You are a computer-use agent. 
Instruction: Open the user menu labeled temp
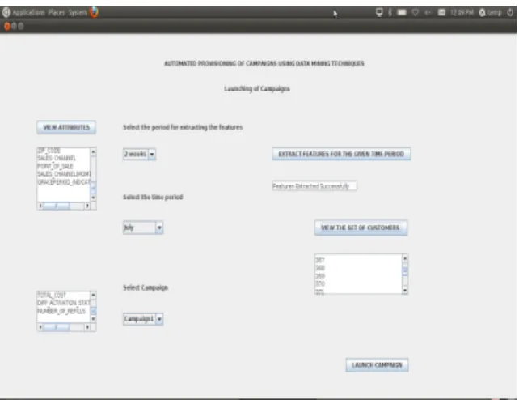pyautogui.click(x=490, y=13)
